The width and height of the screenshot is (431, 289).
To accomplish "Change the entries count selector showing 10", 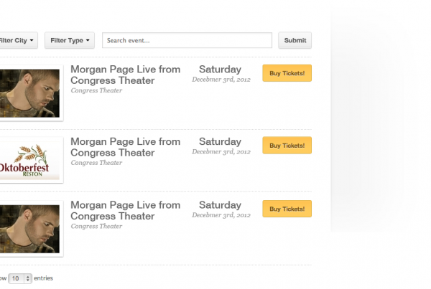I will click(x=20, y=278).
